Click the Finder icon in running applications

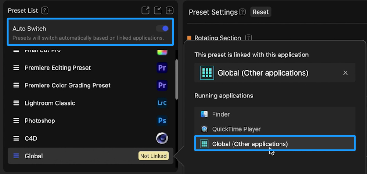pos(204,114)
